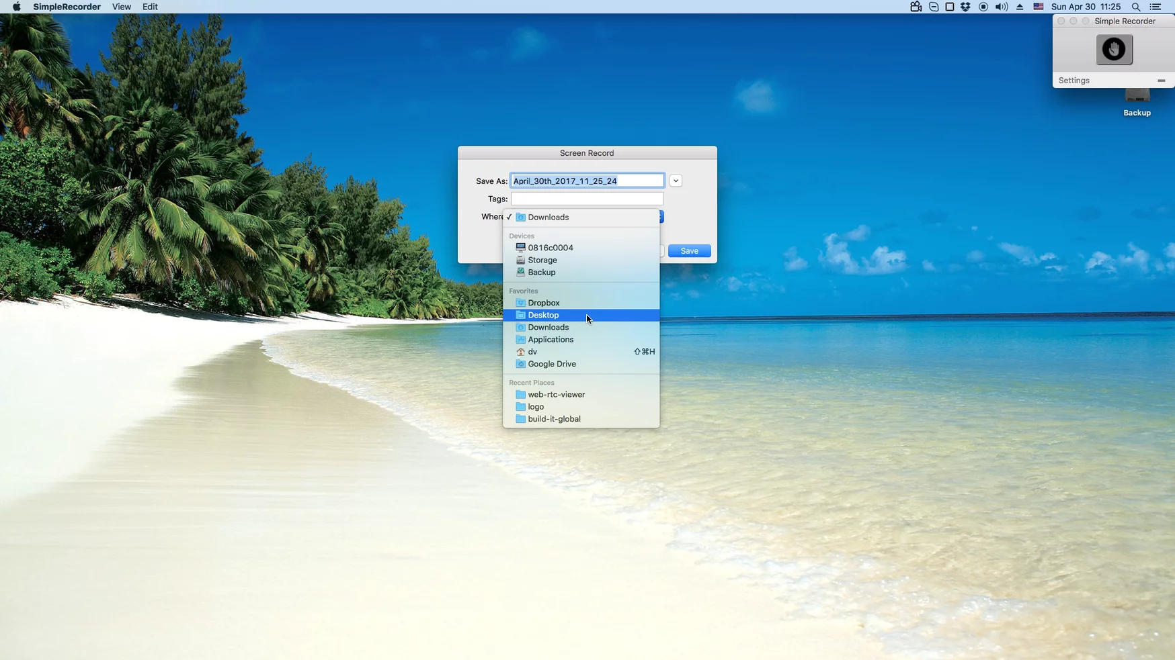Click the circular record-stop menu bar icon
1175x660 pixels.
tap(983, 7)
